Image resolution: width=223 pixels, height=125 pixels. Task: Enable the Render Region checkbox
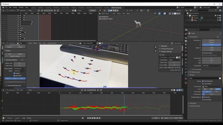(203, 53)
